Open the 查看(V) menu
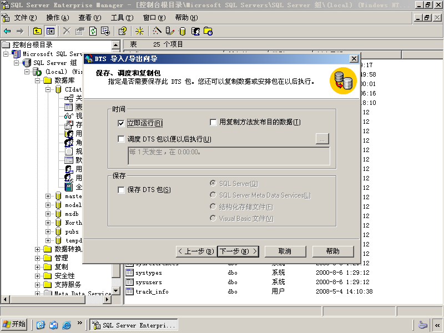 point(90,18)
